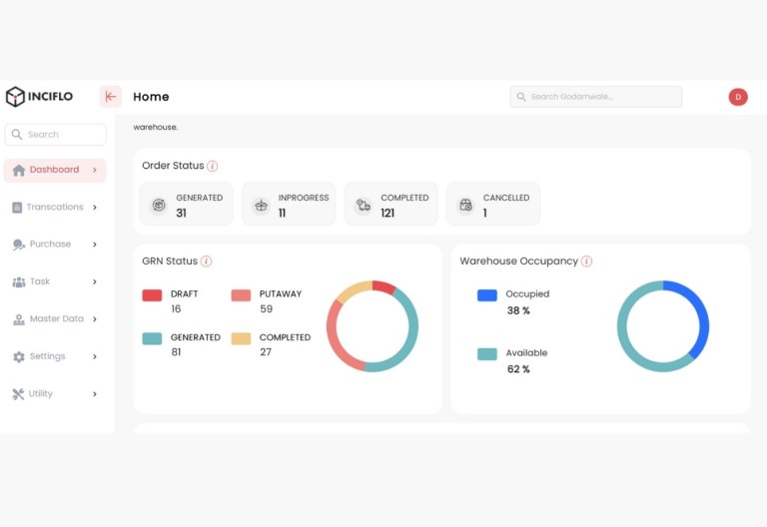The width and height of the screenshot is (767, 527).
Task: Expand the Task chevron
Action: [x=95, y=282]
